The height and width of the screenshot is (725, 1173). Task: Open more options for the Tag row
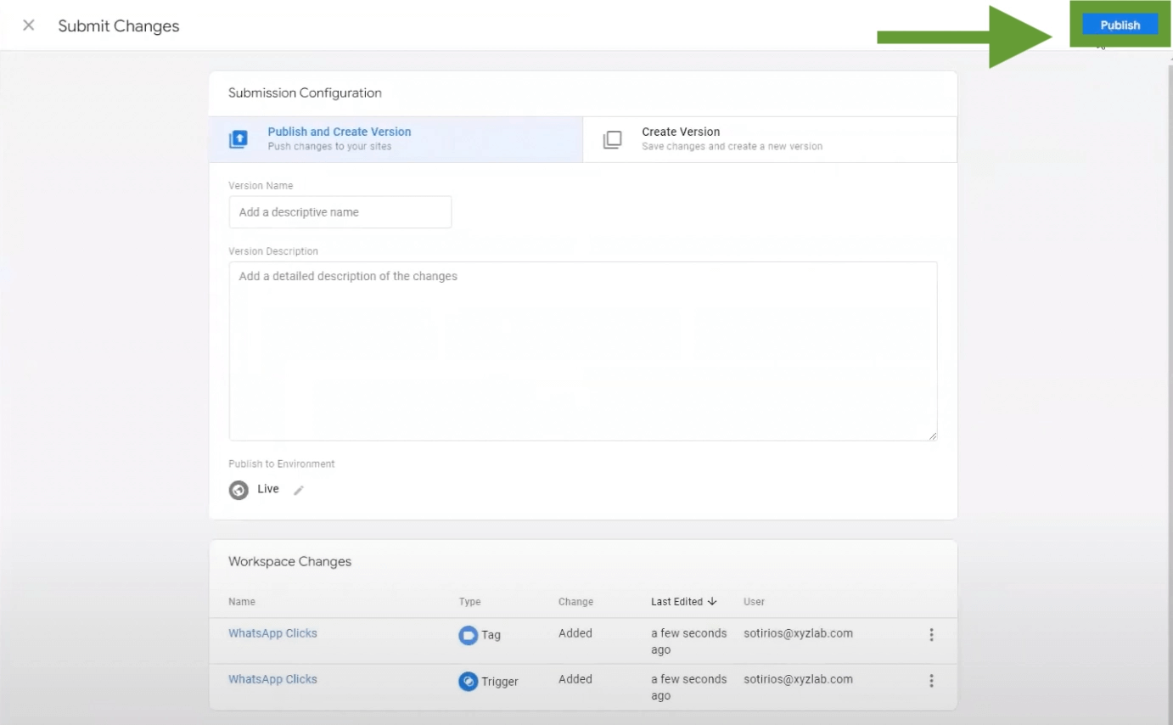click(931, 635)
